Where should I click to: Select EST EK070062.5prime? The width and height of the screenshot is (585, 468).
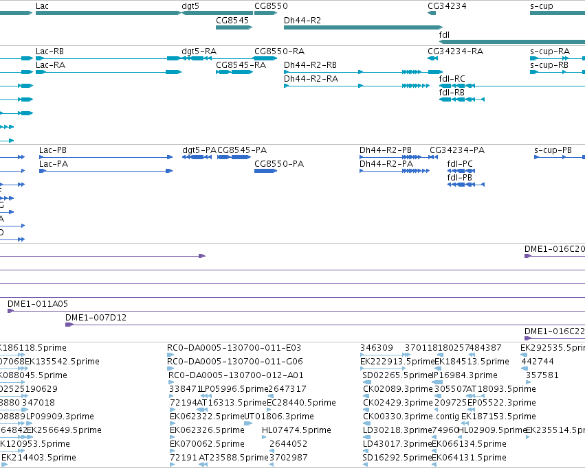pos(207,444)
